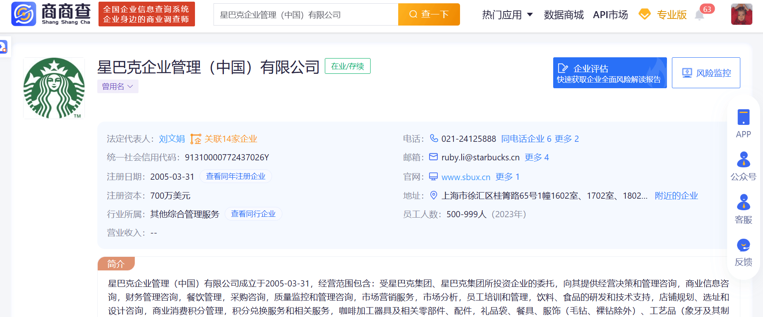Click the 500-999人 employee count value

(467, 214)
